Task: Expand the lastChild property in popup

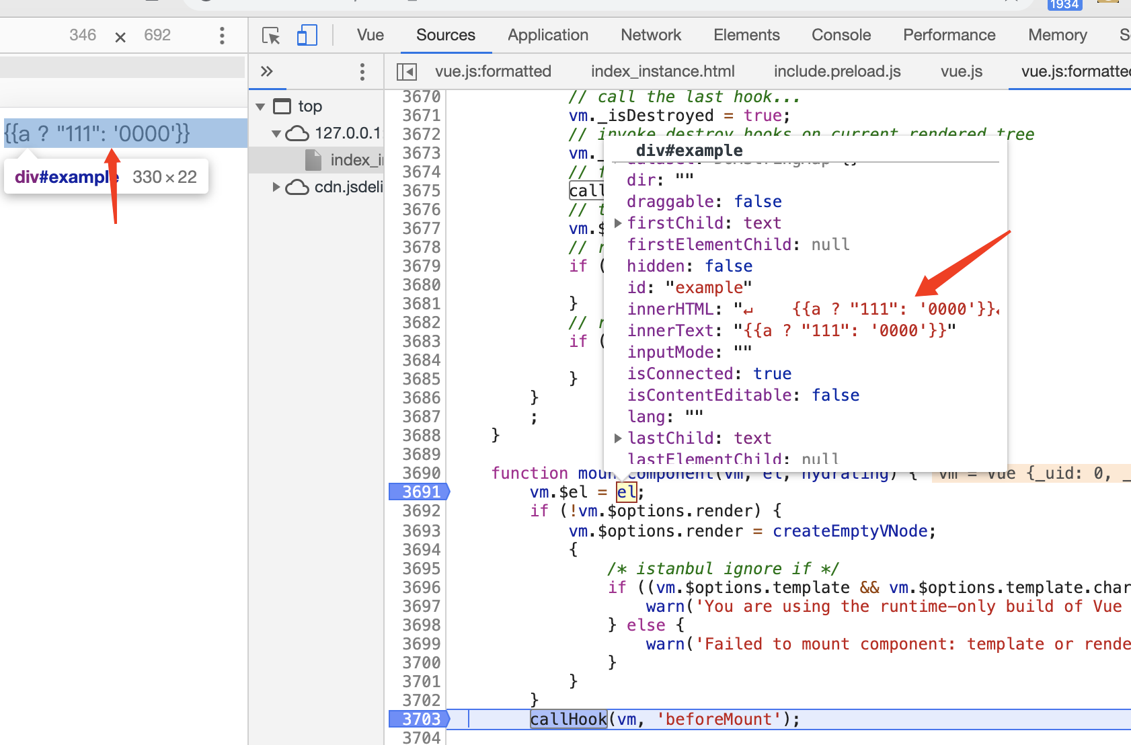Action: tap(618, 438)
